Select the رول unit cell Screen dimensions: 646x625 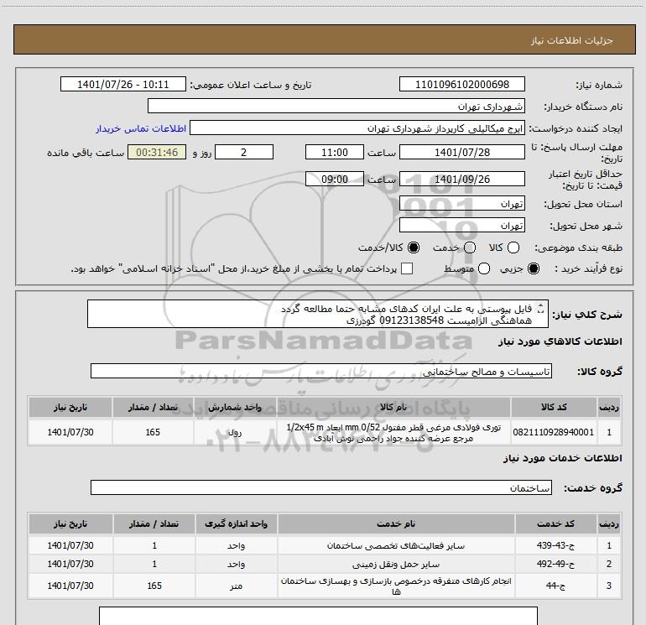point(235,432)
